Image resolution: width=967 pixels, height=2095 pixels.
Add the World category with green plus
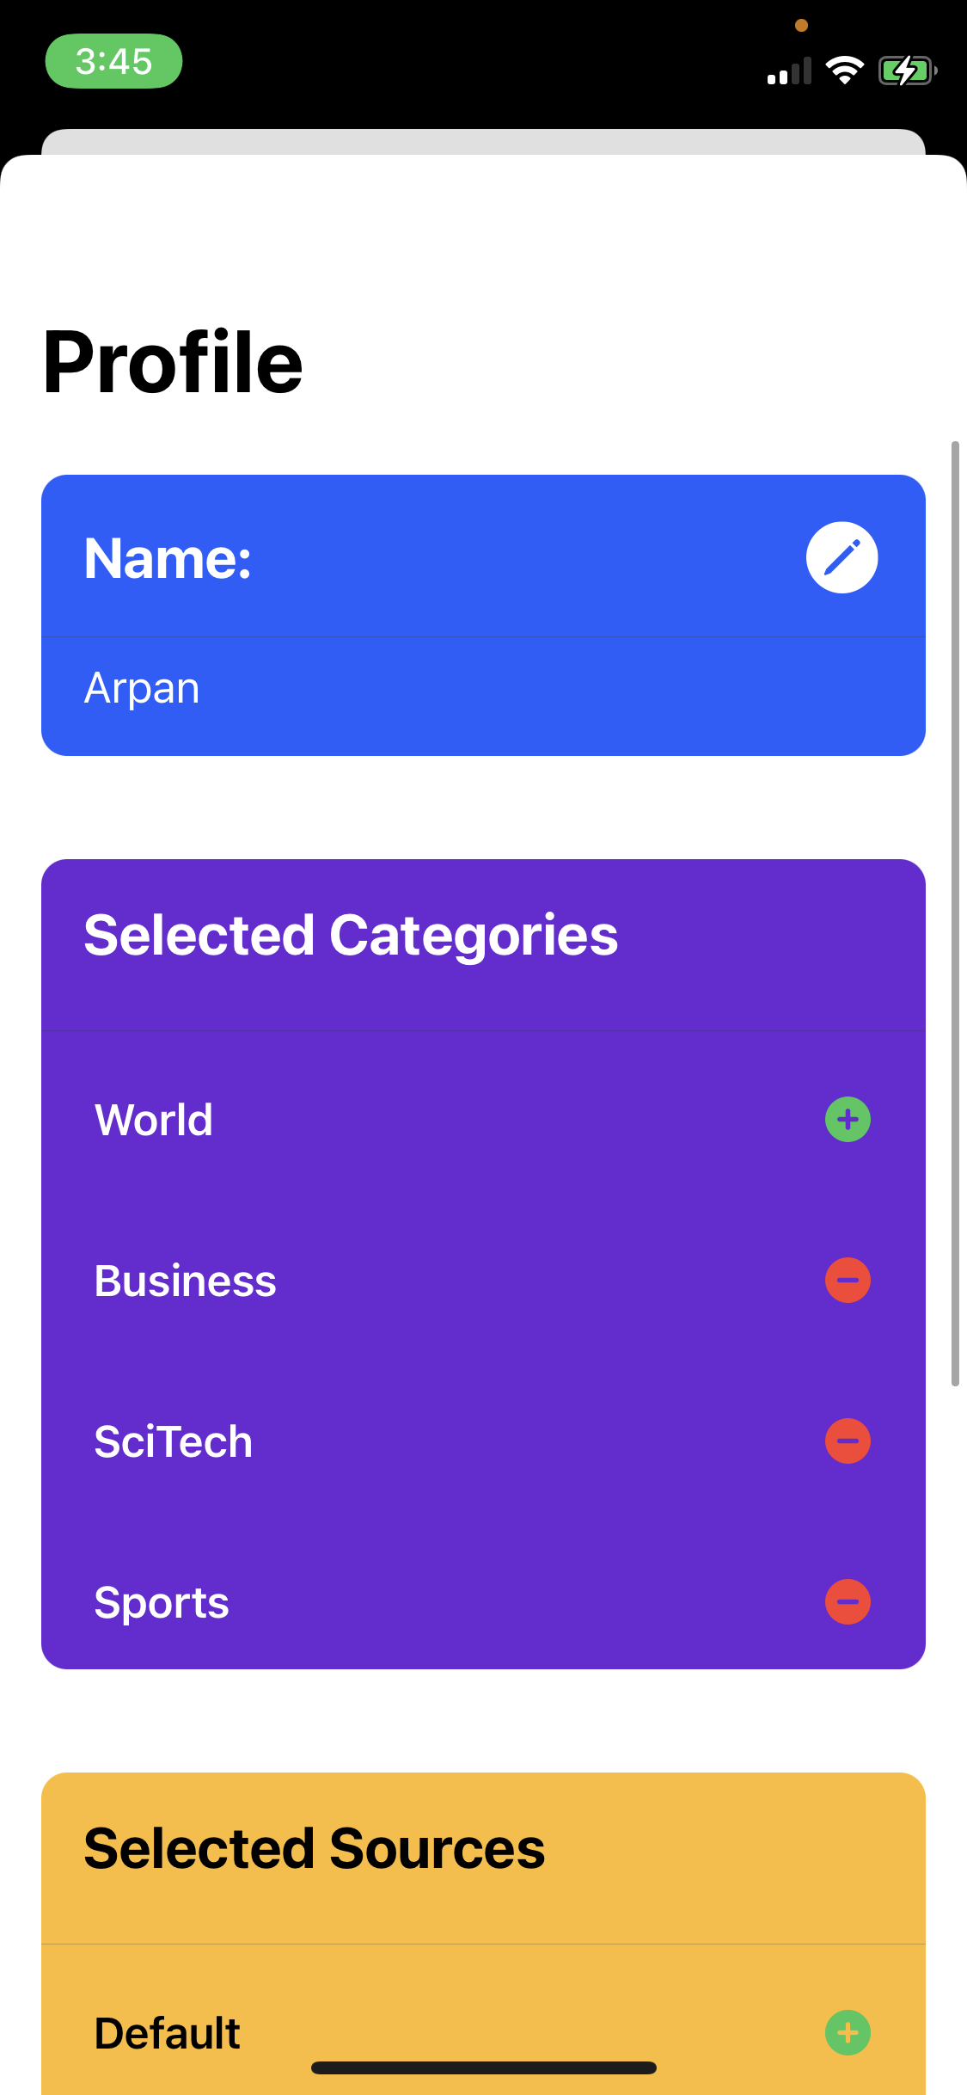848,1119
